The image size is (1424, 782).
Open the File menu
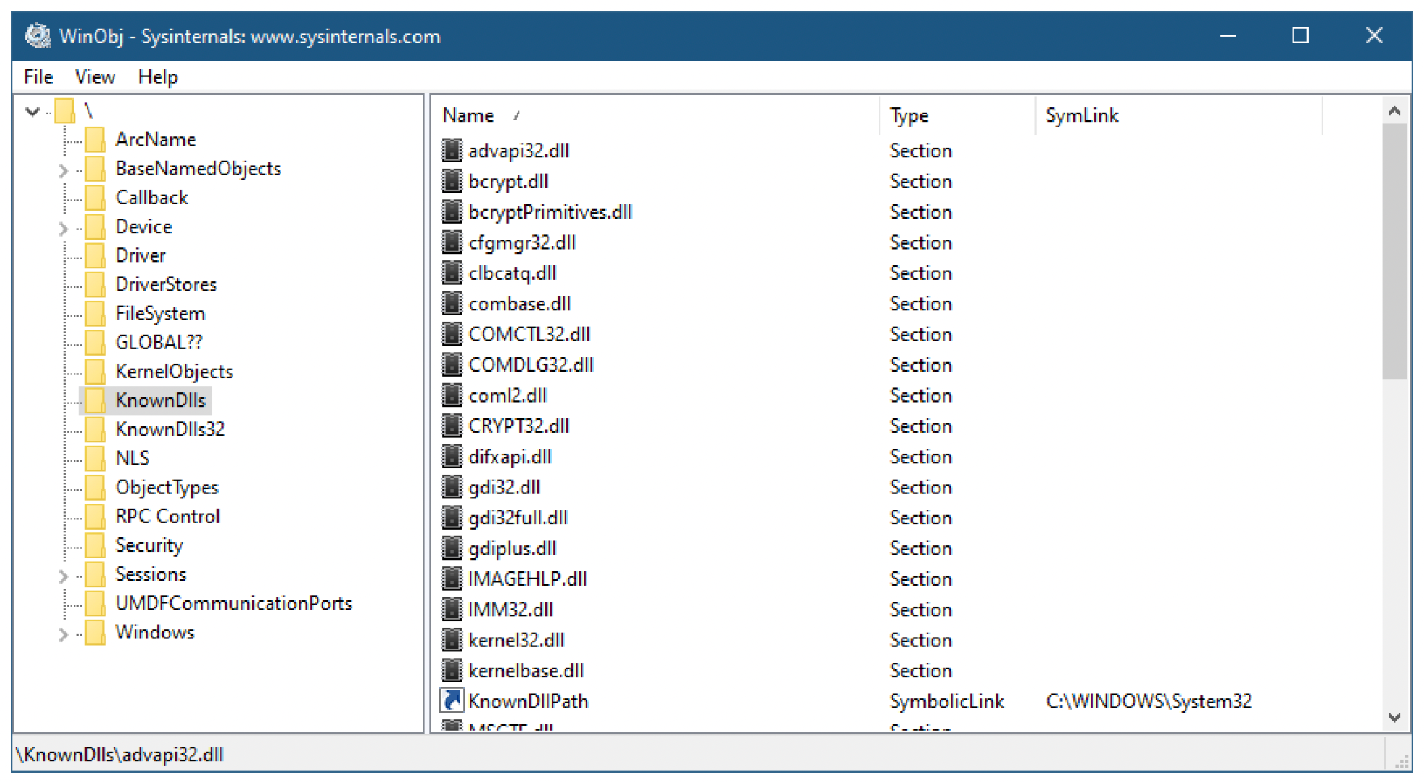(38, 76)
